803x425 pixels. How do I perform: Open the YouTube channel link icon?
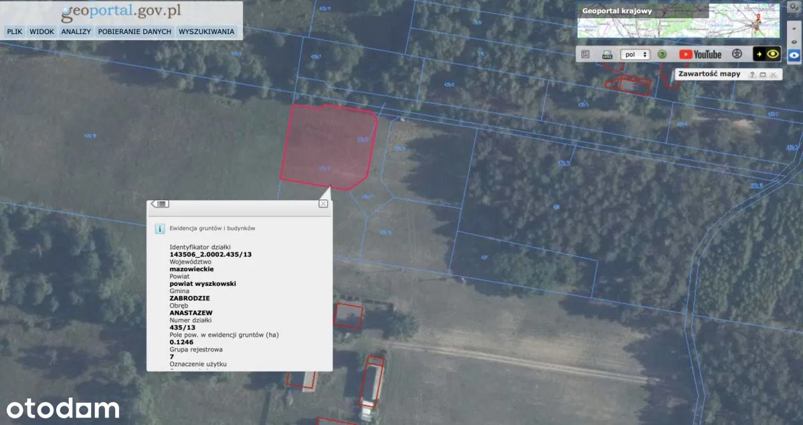[x=700, y=54]
